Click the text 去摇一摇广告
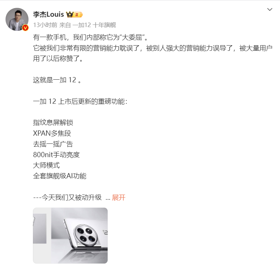The image size is (280, 265). (x=53, y=144)
